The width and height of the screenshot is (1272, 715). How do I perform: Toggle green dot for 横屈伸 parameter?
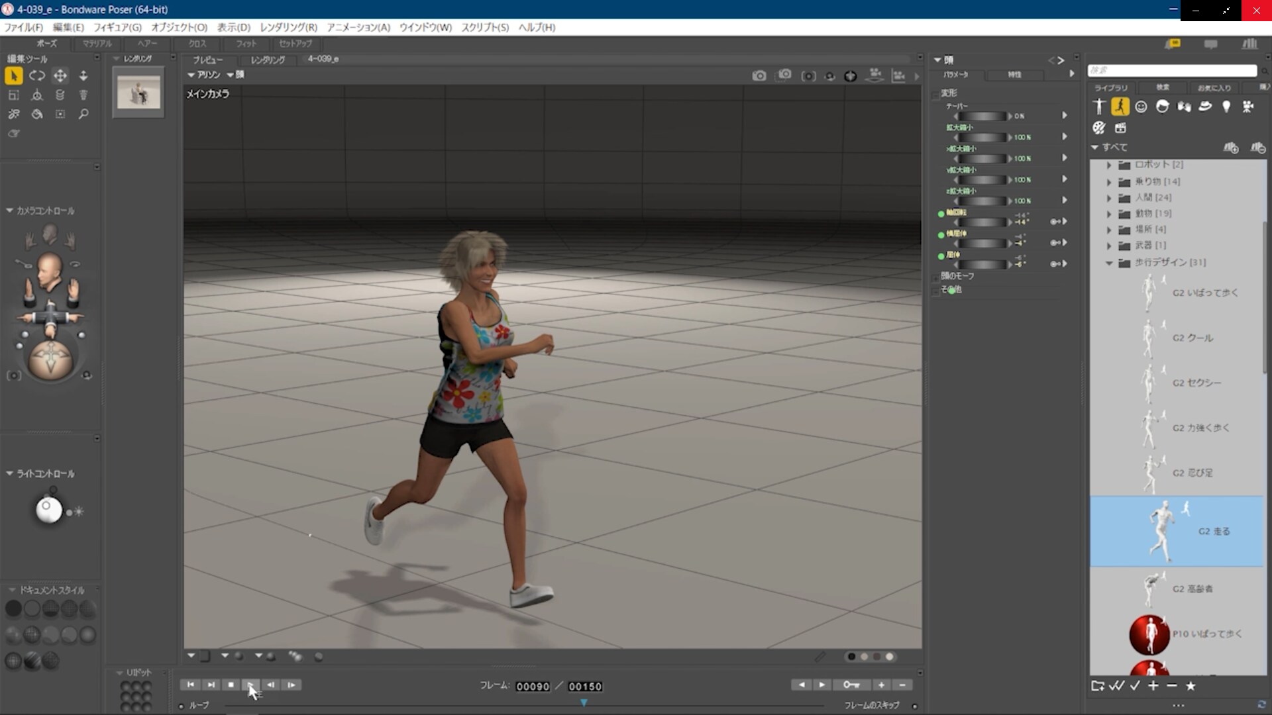[x=941, y=235]
